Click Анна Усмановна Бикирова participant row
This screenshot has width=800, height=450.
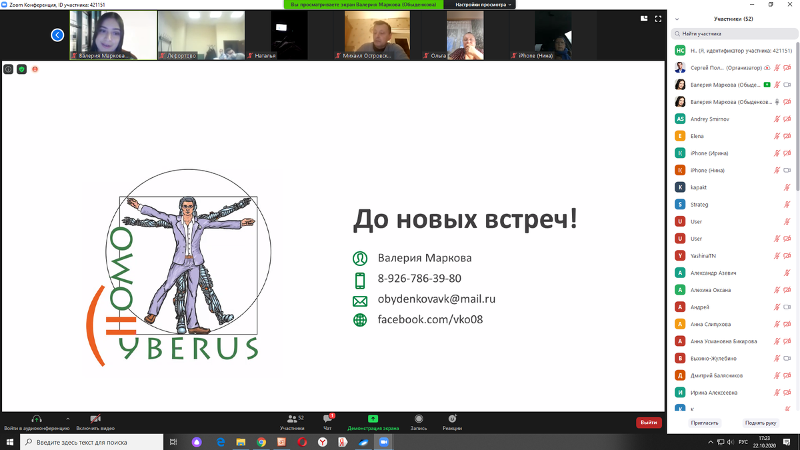733,341
